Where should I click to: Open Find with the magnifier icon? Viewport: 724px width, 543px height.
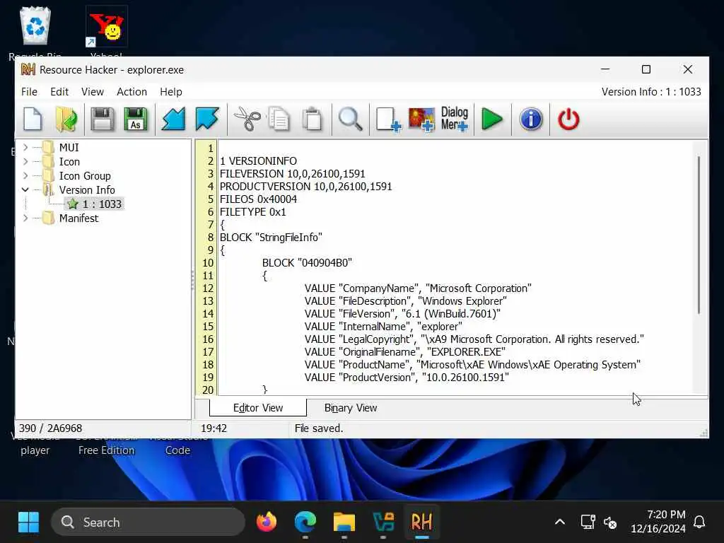pyautogui.click(x=351, y=119)
